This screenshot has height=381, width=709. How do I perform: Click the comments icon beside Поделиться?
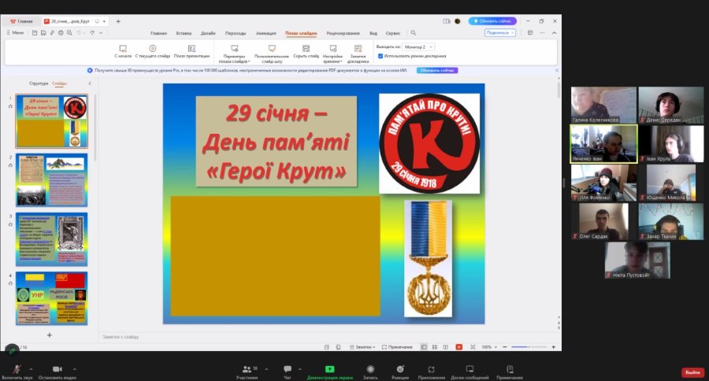(530, 33)
